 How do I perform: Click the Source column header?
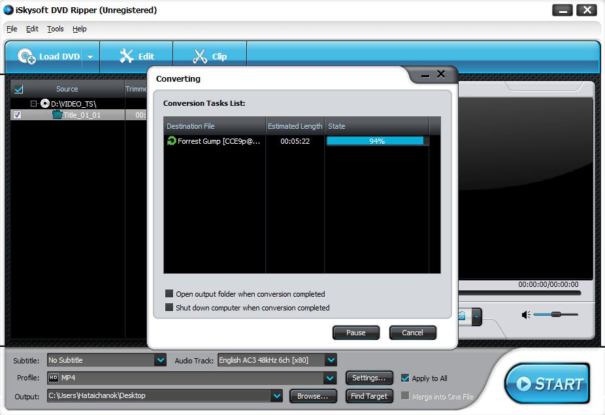[67, 89]
